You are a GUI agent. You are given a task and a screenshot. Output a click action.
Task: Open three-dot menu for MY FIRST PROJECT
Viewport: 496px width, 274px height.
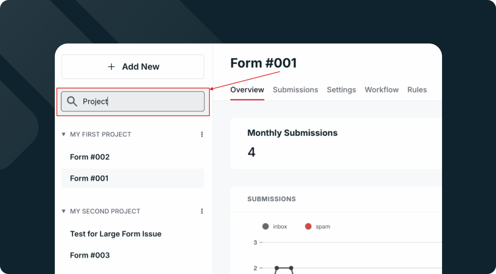pos(202,134)
